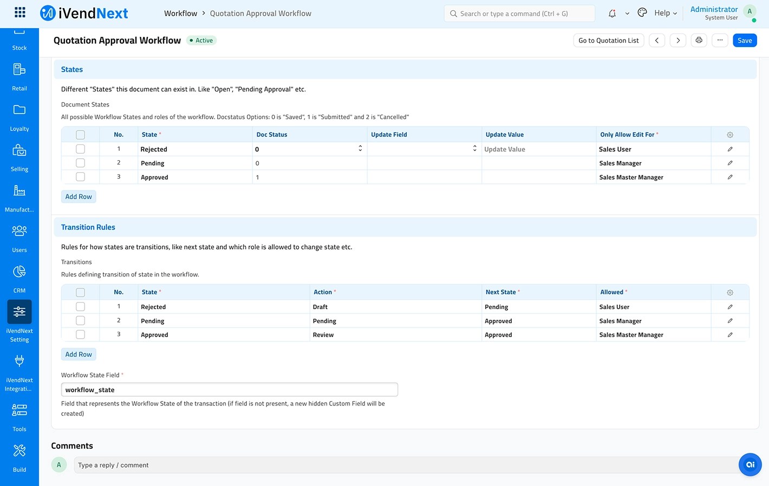Open the Retail module in sidebar
The height and width of the screenshot is (486, 769).
[19, 77]
